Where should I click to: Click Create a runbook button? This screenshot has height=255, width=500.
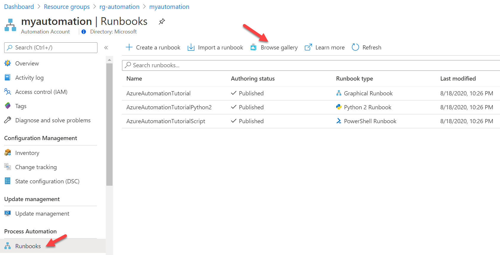153,47
